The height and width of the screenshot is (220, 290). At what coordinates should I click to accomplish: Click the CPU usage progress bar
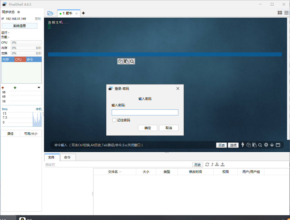pyautogui.click(x=26, y=42)
